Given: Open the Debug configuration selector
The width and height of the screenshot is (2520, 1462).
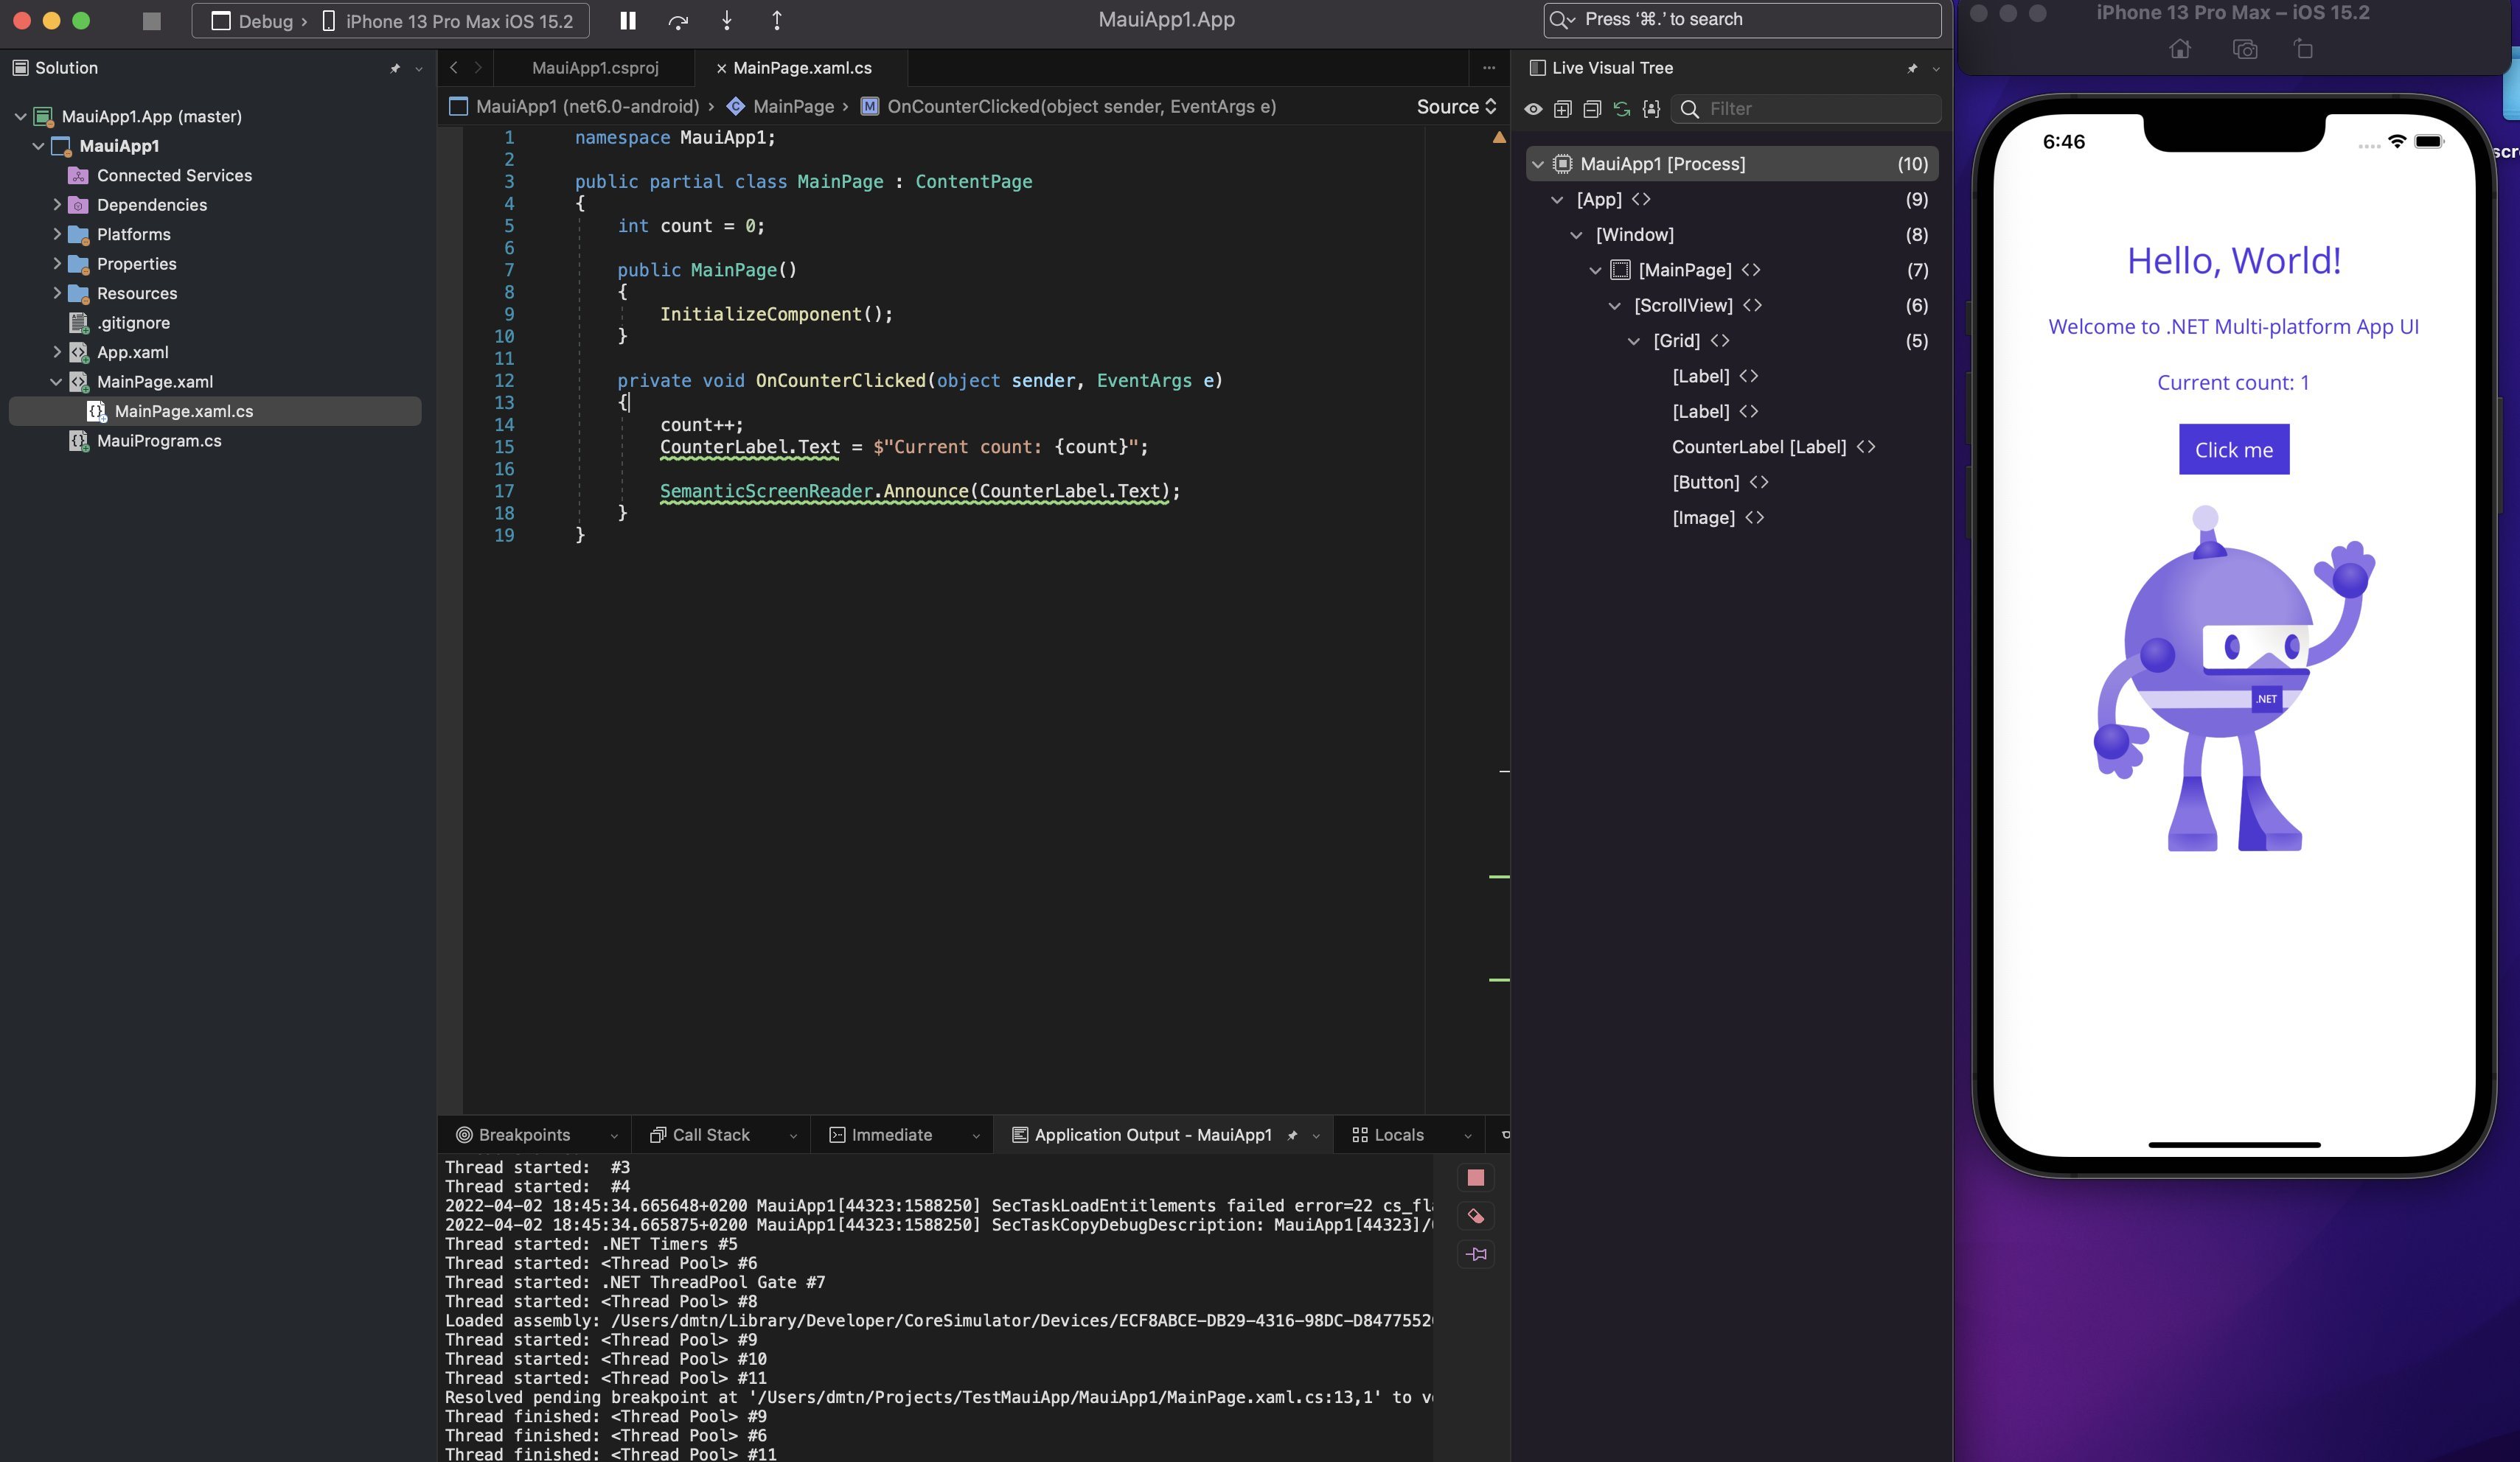Looking at the screenshot, I should click(x=256, y=21).
